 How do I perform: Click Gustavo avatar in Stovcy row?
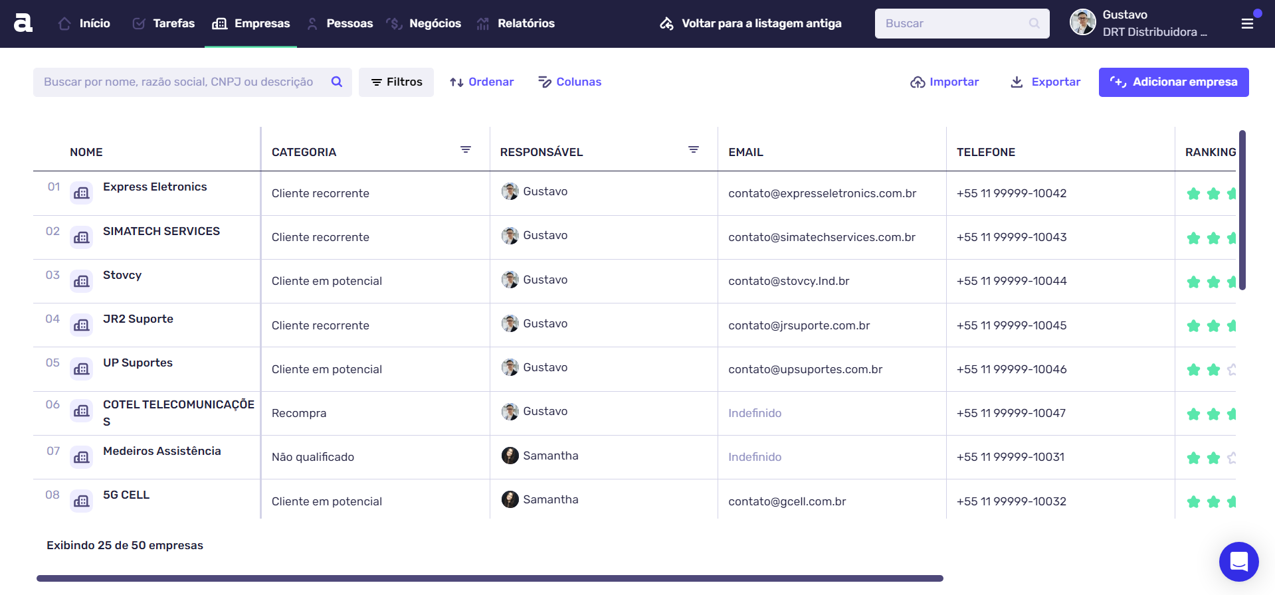(510, 280)
